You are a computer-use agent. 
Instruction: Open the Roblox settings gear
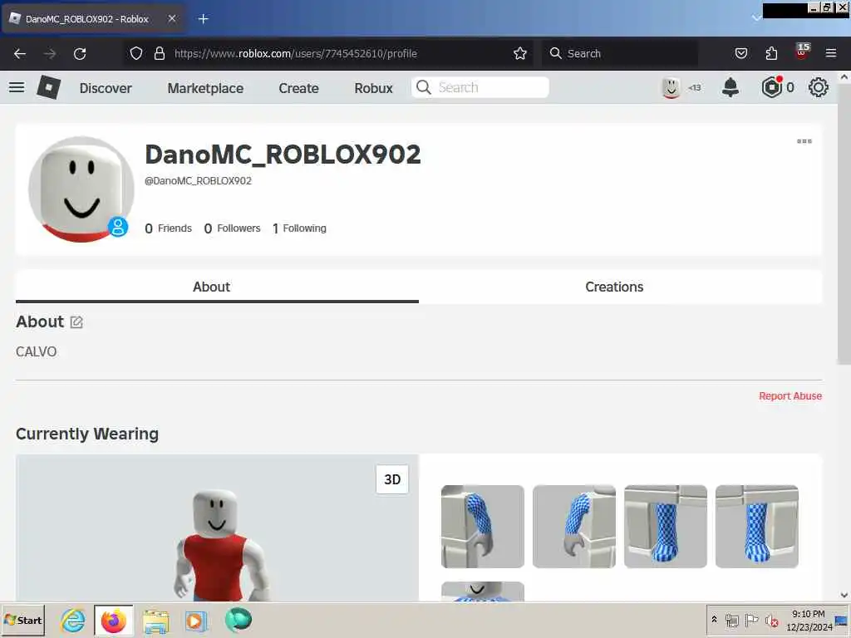819,87
